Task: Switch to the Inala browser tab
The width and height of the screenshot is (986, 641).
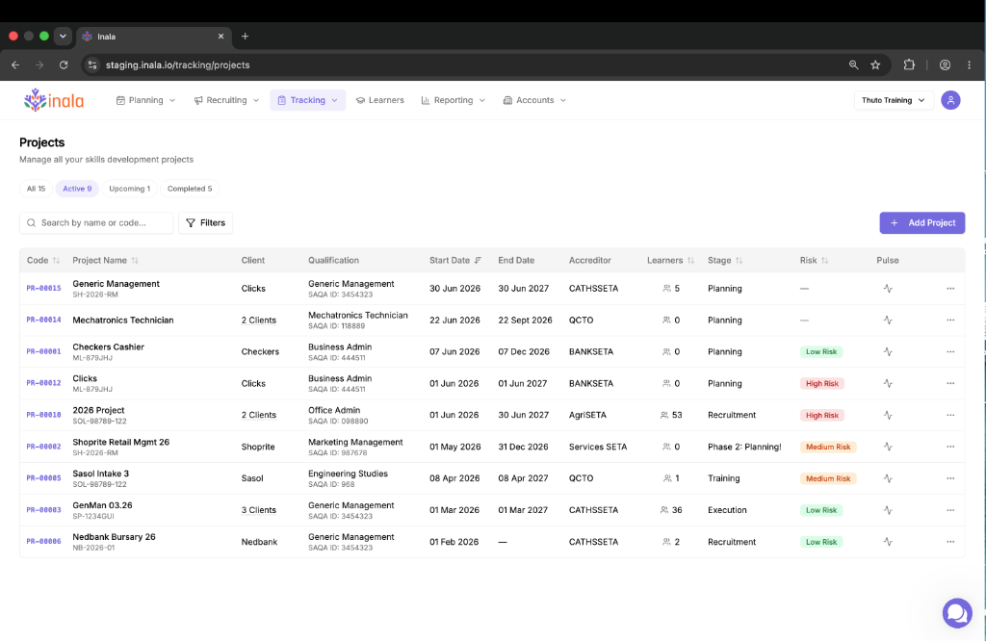Action: coord(154,37)
